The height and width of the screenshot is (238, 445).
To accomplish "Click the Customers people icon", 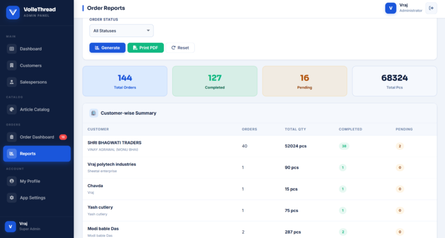I will click(x=12, y=65).
